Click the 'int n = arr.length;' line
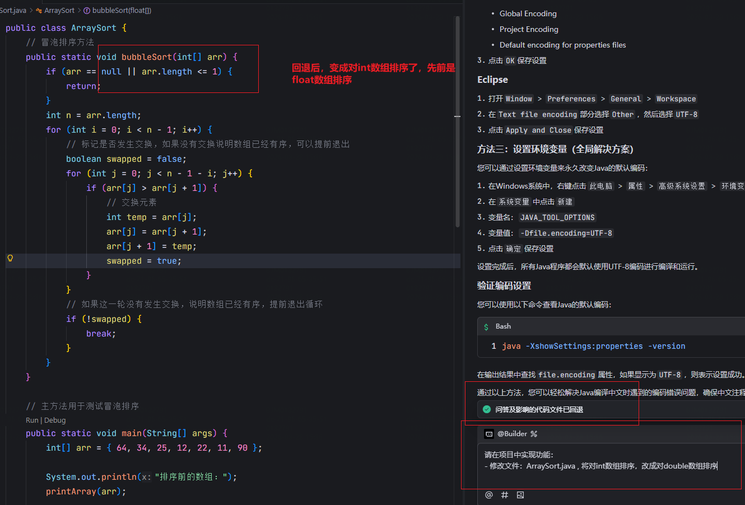The image size is (745, 505). (94, 115)
